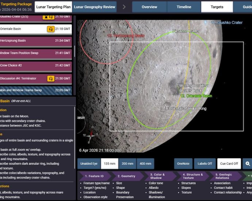252x201 pixels.
Task: Click the 21:34 GMT time on Hertzsprung row
Action: (x=63, y=41)
